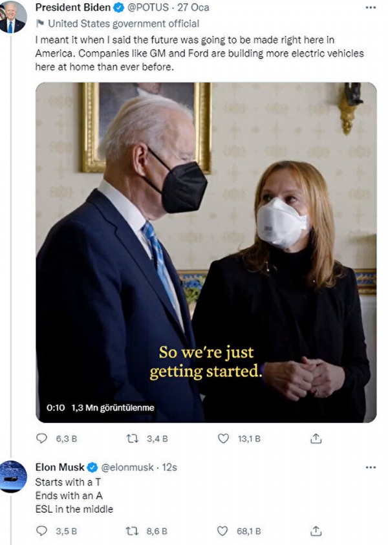The width and height of the screenshot is (388, 545).
Task: Share Biden's tweet via the share icon
Action: click(316, 438)
